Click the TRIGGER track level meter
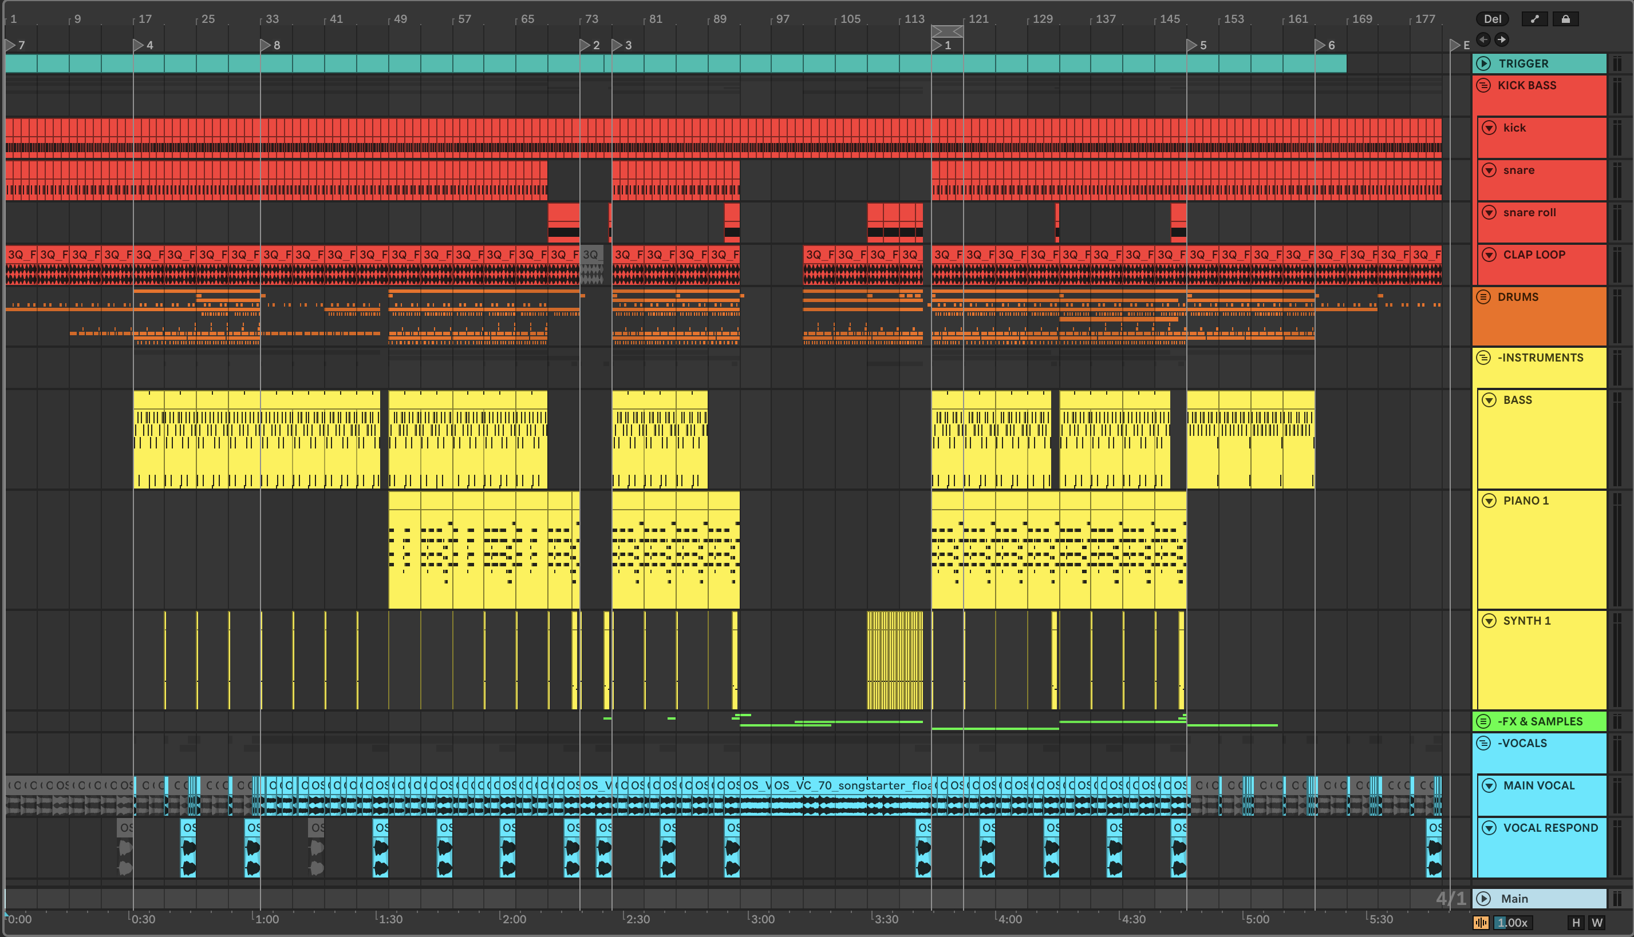 tap(1617, 63)
